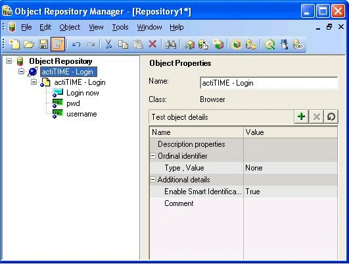Collapse the Object Repository root node

tap(9, 61)
